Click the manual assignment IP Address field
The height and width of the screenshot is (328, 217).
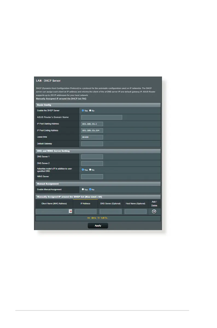point(86,212)
